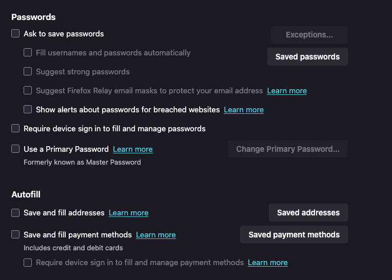Viewport: 392px width, 280px height.
Task: Follow Learn more link about breached websites
Action: point(244,110)
